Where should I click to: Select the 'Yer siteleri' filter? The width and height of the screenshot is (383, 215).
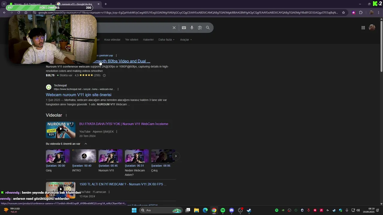[x=132, y=40]
